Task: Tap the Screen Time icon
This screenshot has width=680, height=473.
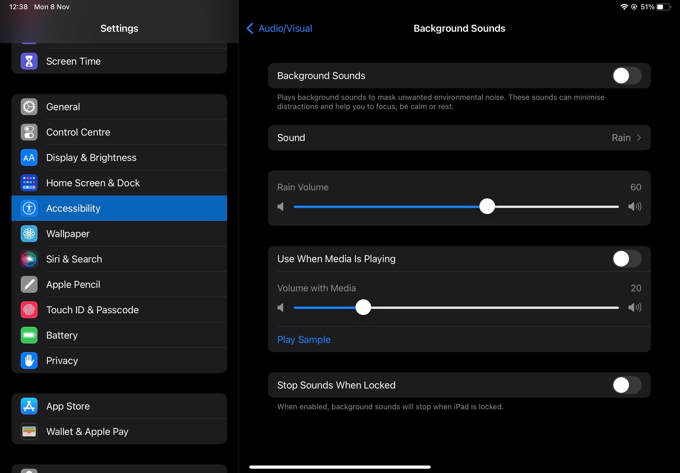Action: (29, 61)
